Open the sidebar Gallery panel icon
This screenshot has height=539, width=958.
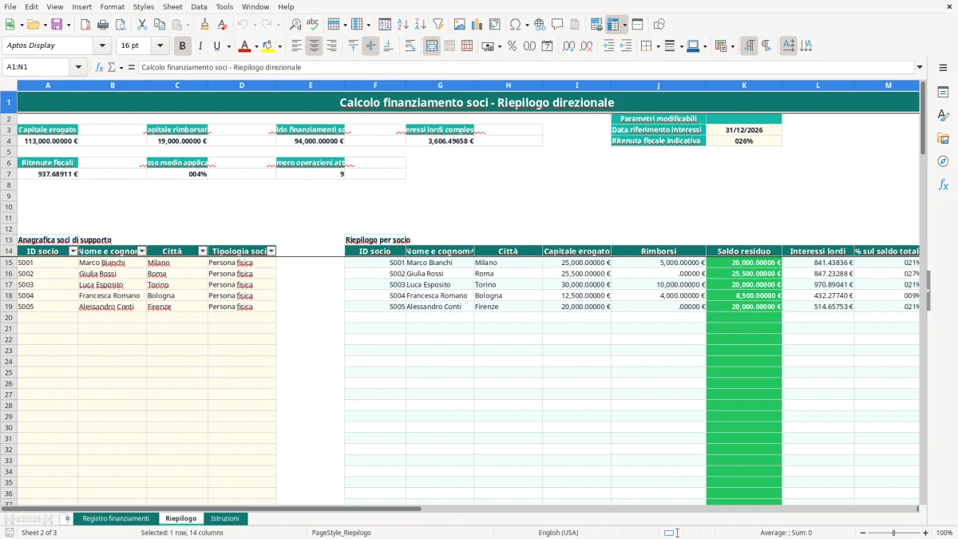(x=943, y=138)
